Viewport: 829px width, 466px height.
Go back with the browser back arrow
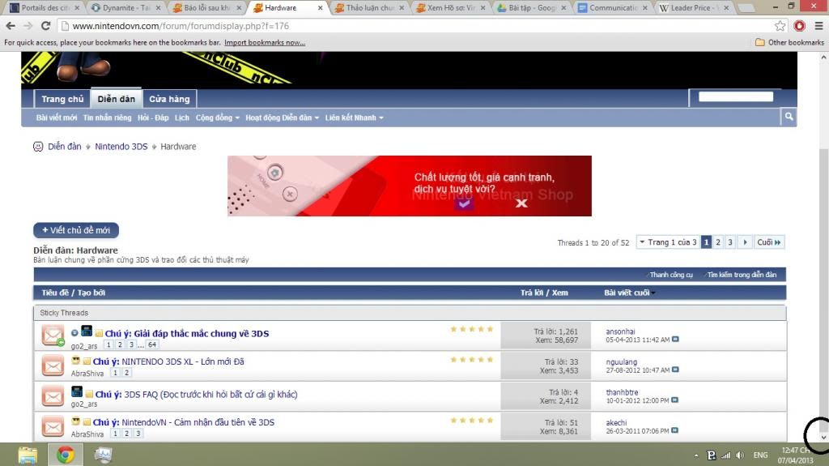(10, 25)
